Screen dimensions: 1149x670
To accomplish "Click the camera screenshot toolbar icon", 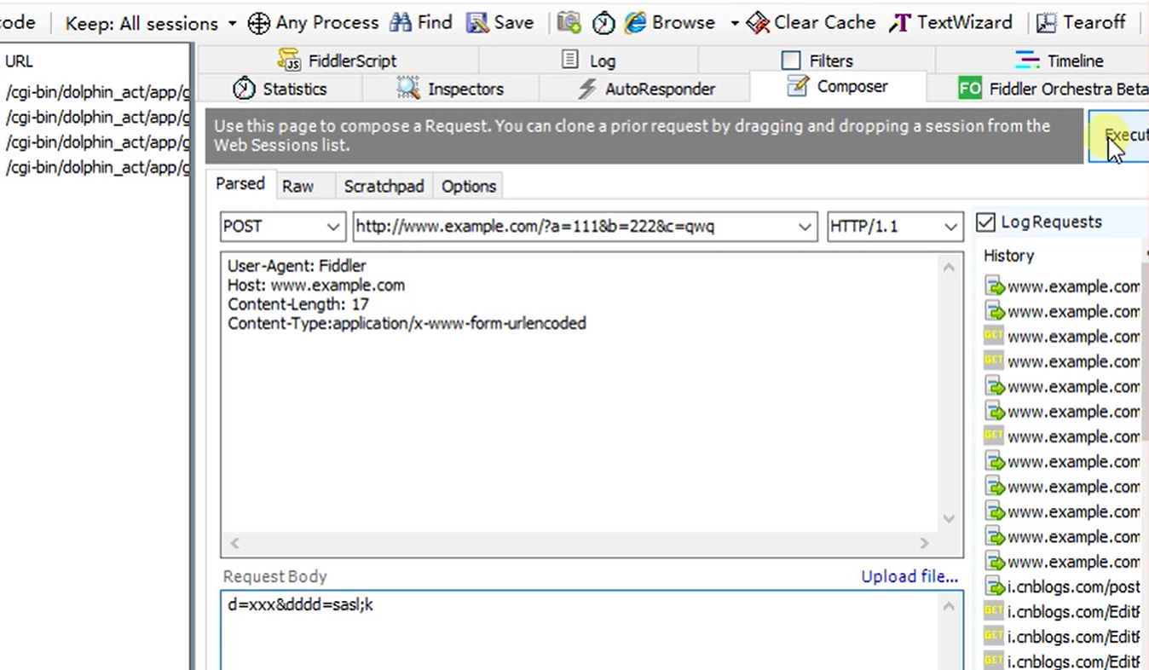I will 569,22.
